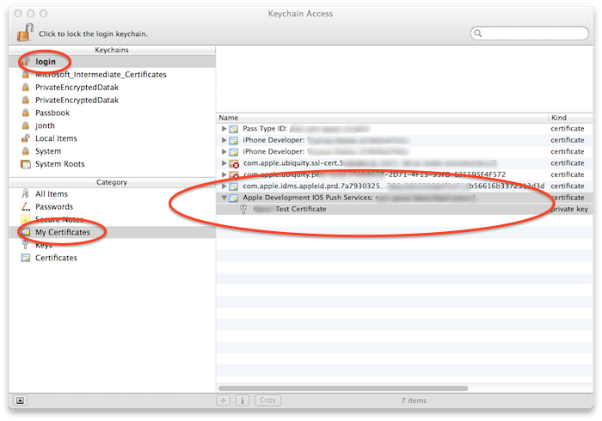Click the Keychain Access window title
The image size is (602, 421).
[x=300, y=14]
